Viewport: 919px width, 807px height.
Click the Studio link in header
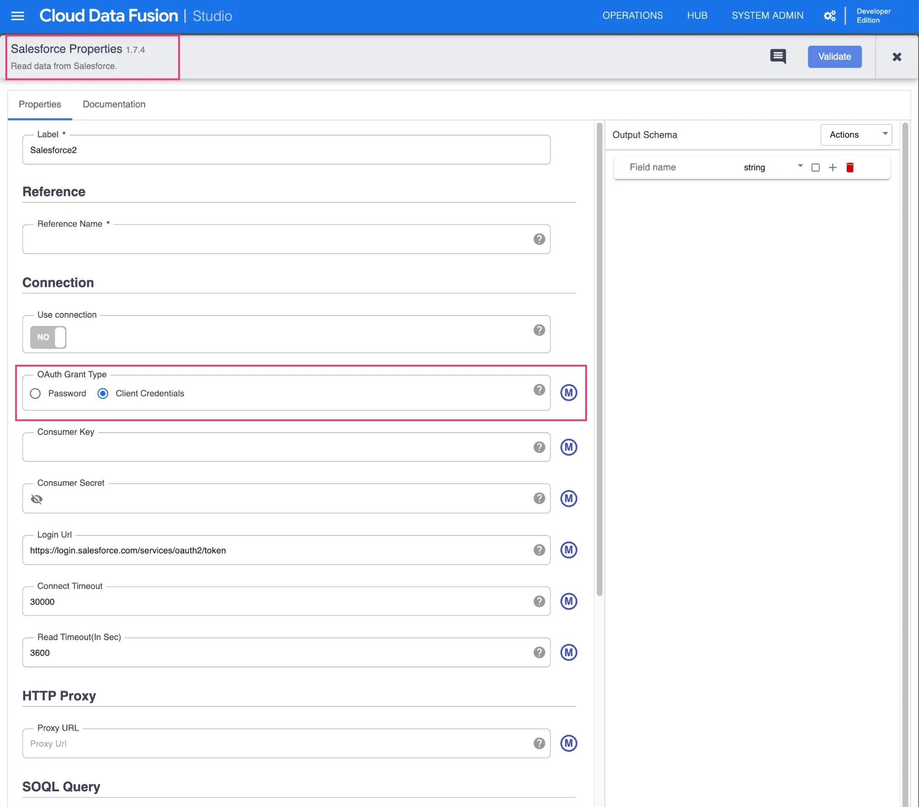212,16
